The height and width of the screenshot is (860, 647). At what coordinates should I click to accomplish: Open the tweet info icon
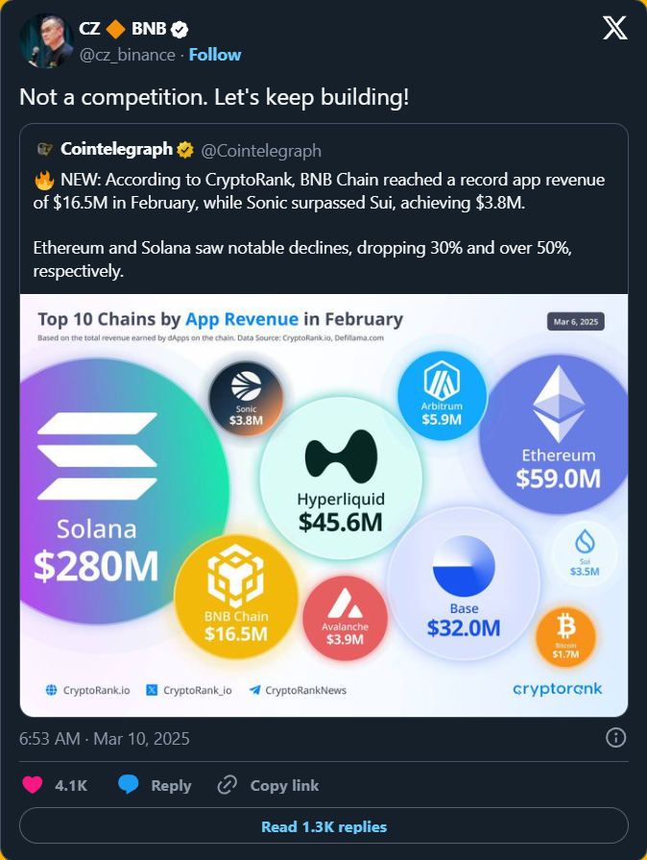(x=616, y=738)
